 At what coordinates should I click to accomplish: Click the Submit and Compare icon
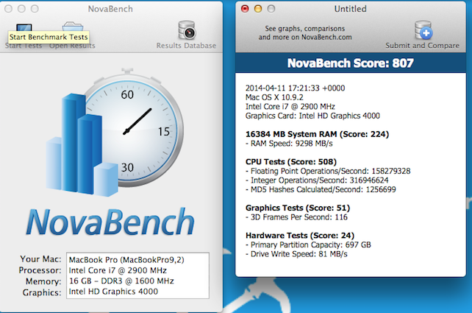pos(423,32)
